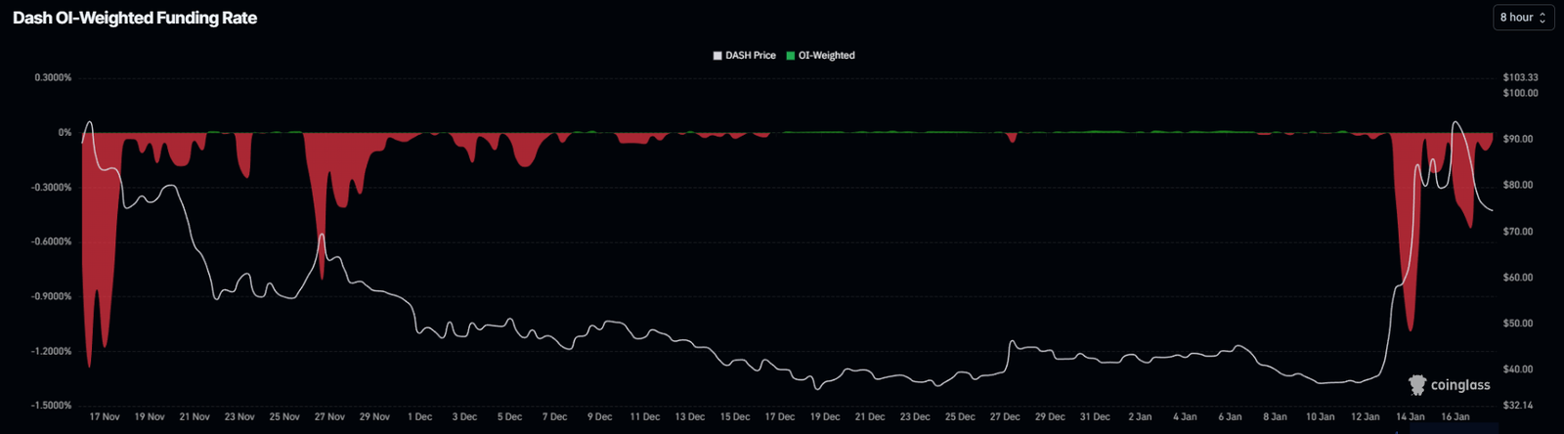Click the $80.00 price axis label

pos(1518,185)
